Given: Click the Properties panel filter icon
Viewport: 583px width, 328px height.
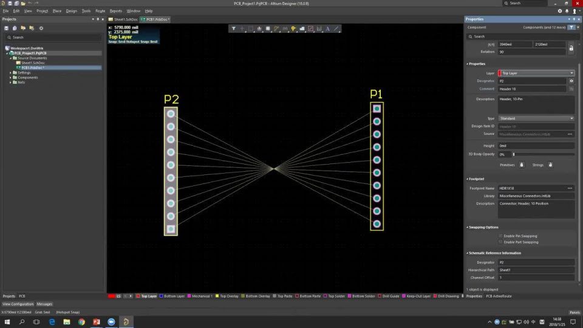Looking at the screenshot, I should (x=571, y=27).
